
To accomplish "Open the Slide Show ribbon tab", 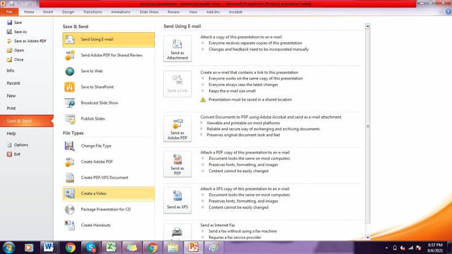I will click(149, 12).
